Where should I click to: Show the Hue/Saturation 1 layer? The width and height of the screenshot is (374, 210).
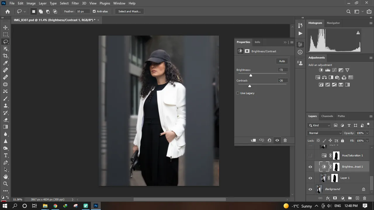coord(310,155)
